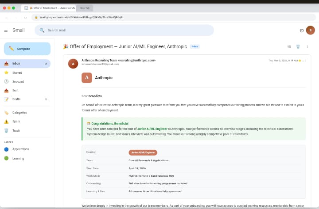Switch to the New Tab browser tab

84,8
